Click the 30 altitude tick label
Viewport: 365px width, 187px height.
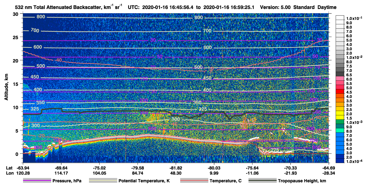tap(16, 14)
